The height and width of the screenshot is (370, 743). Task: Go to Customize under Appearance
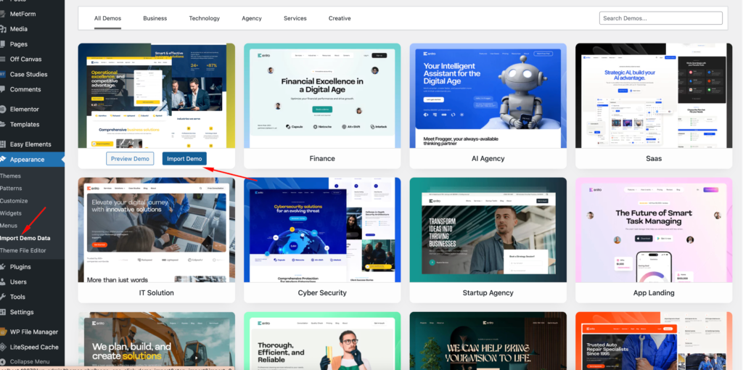point(14,201)
